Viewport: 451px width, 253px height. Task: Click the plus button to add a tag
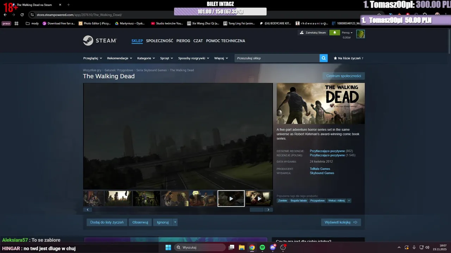coord(349,201)
